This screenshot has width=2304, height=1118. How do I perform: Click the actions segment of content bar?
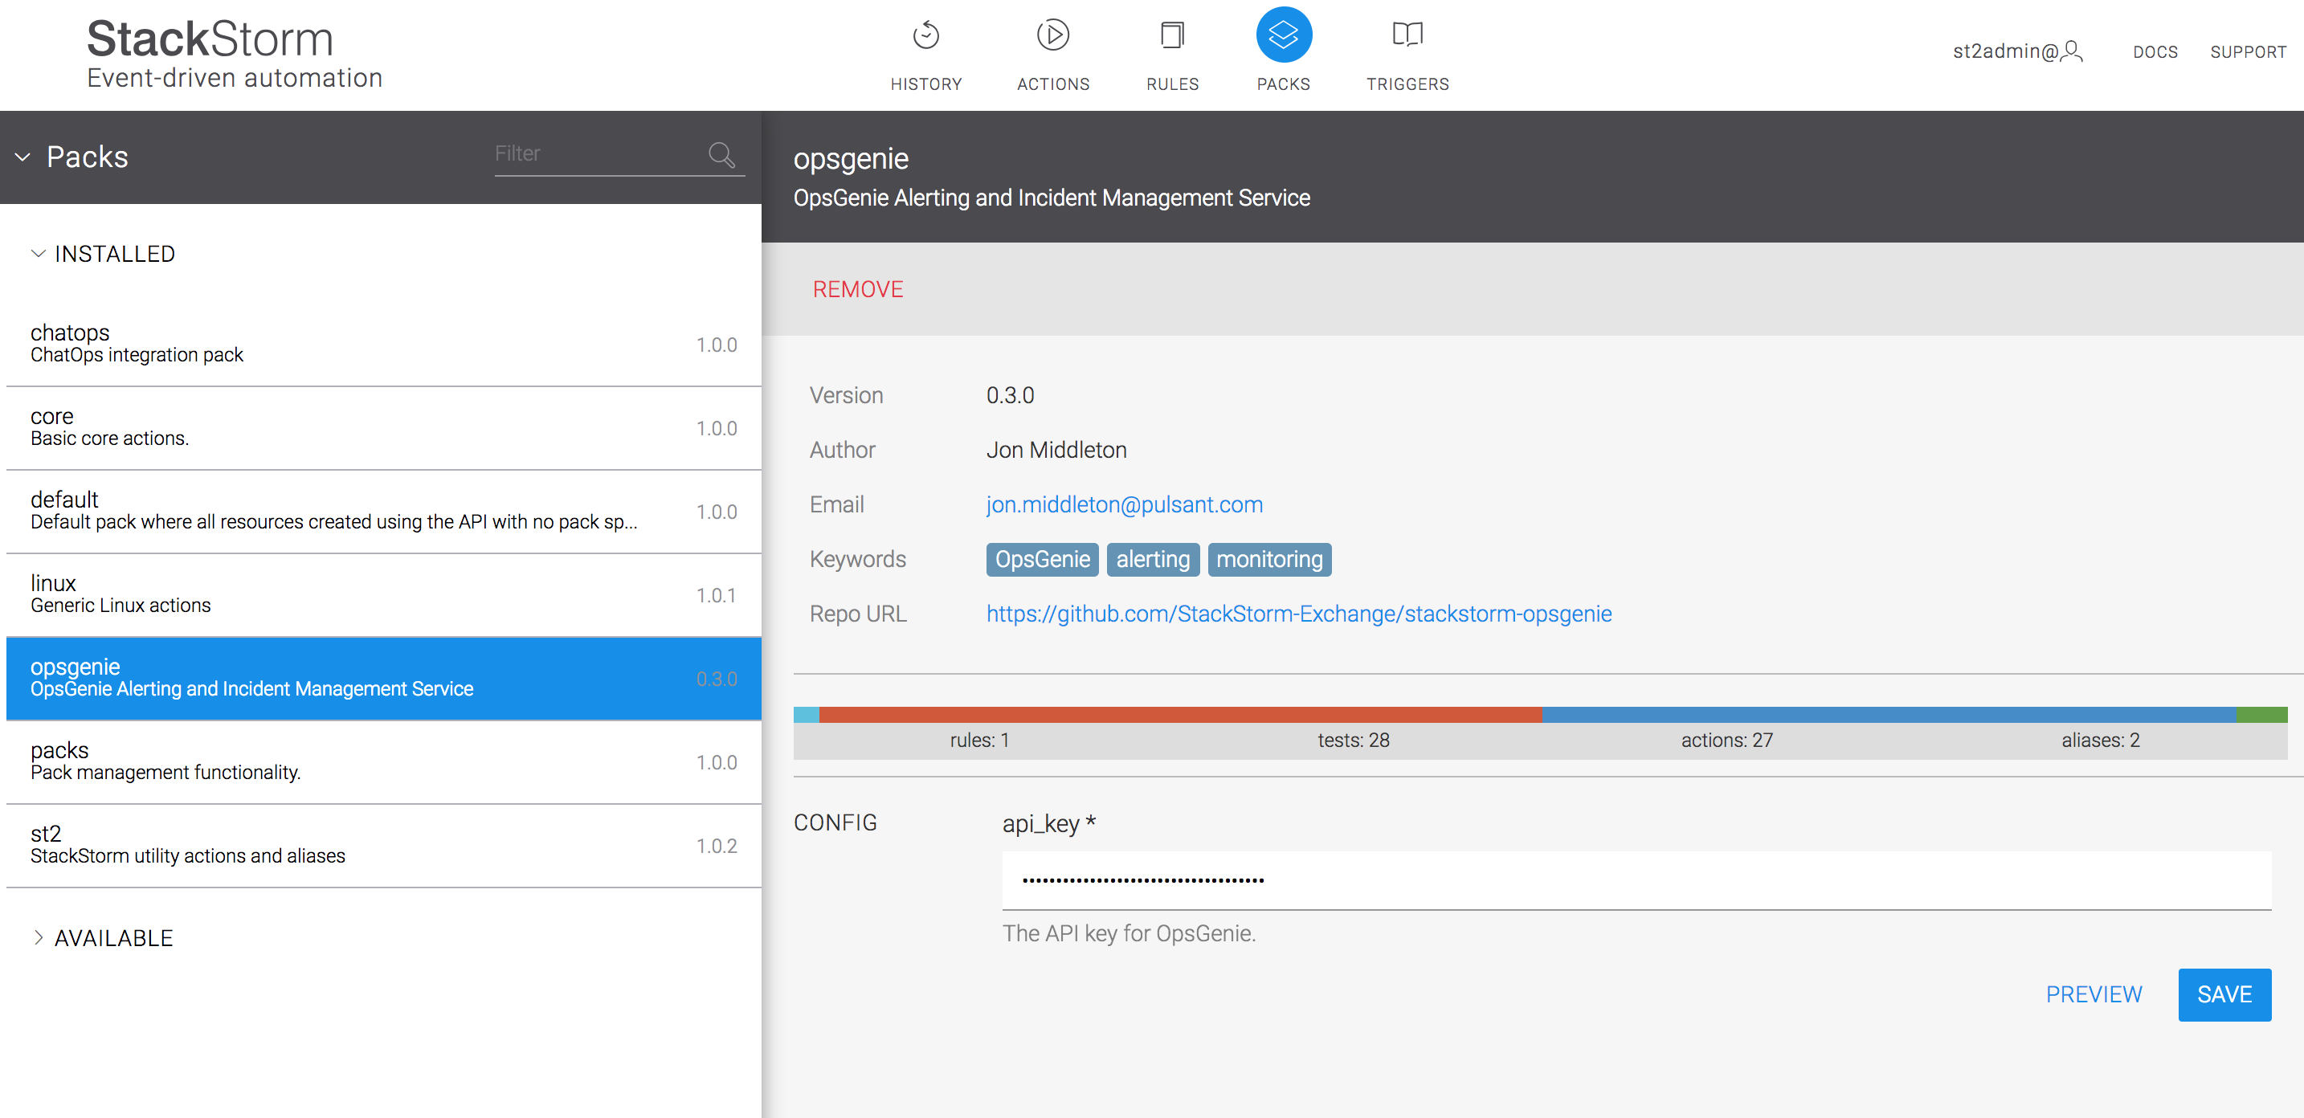pyautogui.click(x=1887, y=715)
